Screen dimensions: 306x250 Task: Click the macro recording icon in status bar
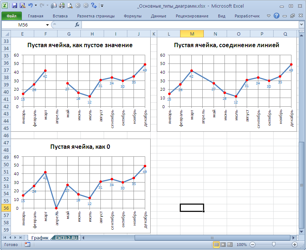tap(27, 244)
